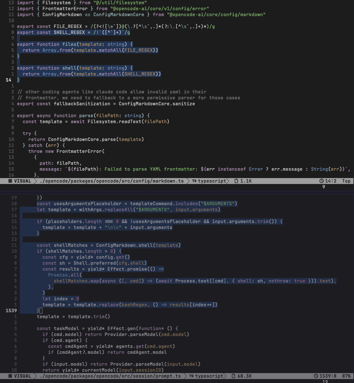Click the prompt.ts file path in lower statusline
Image resolution: width=354 pixels, height=383 pixels.
click(110, 376)
